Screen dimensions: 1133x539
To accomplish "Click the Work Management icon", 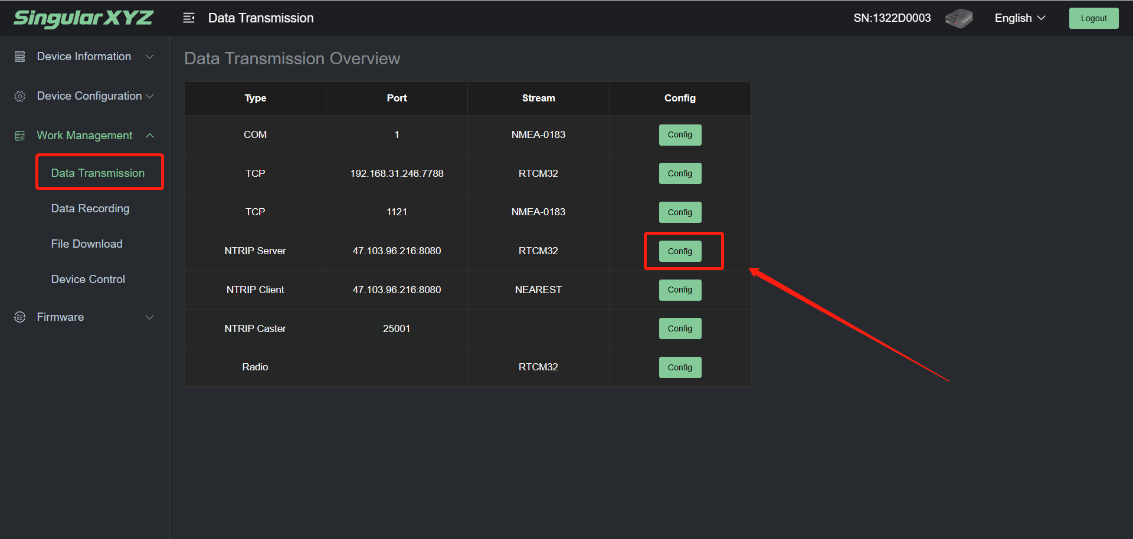I will pos(20,136).
